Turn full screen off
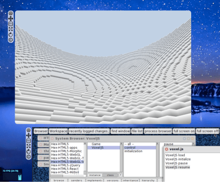 click(x=207, y=131)
